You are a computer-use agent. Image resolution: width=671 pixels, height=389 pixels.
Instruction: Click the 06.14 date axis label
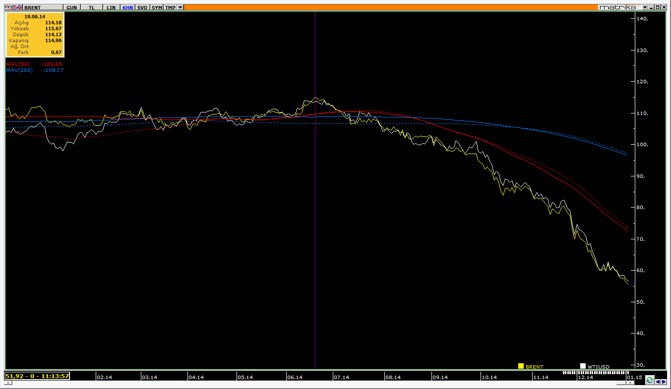(x=295, y=377)
